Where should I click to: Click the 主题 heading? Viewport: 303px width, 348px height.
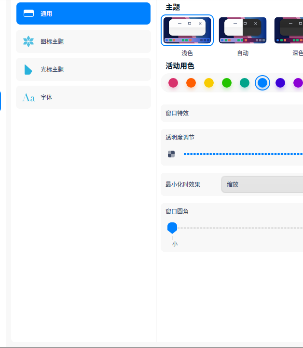tap(173, 7)
